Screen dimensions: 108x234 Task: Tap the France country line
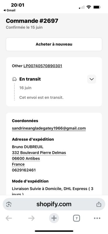click(18, 164)
